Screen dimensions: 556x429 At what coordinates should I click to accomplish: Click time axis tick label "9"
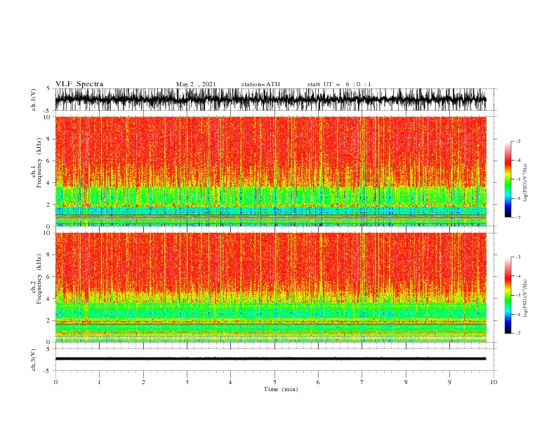point(449,382)
